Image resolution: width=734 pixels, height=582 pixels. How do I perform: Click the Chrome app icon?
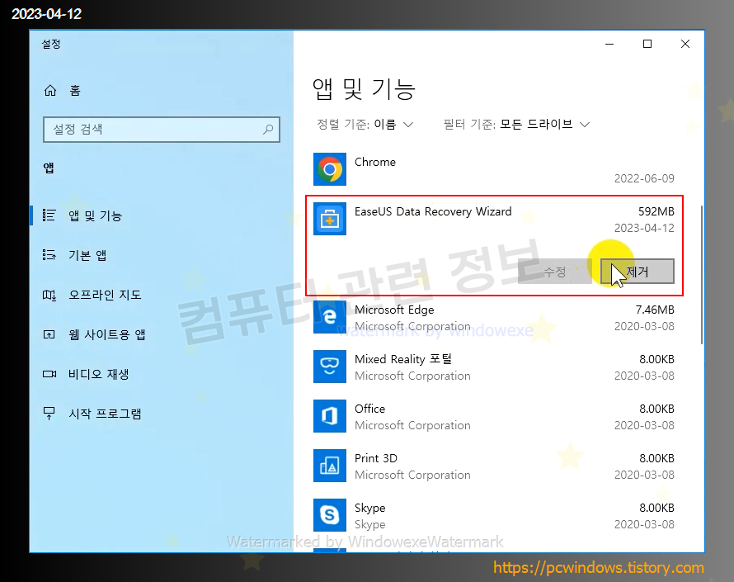[x=330, y=169]
